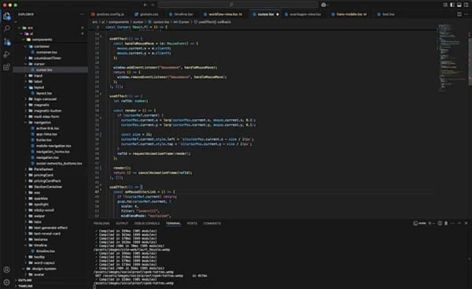The width and height of the screenshot is (472, 289).
Task: Click unsaved dot on cursor.tsx tab
Action: click(278, 14)
